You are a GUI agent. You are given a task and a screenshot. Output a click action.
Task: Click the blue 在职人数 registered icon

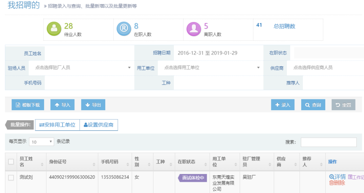pyautogui.click(x=124, y=29)
